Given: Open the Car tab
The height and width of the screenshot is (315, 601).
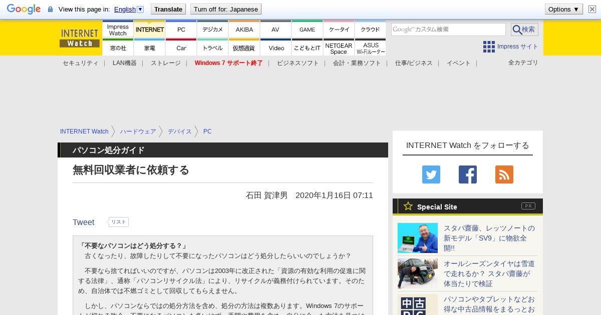Looking at the screenshot, I should [181, 47].
